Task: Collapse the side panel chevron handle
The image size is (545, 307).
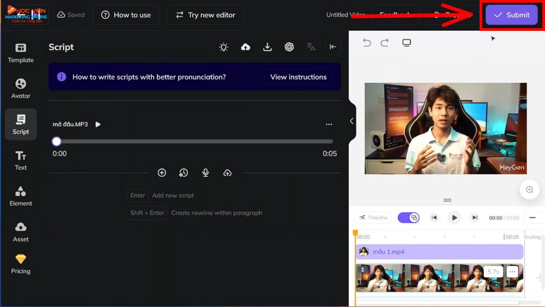Action: click(x=352, y=121)
